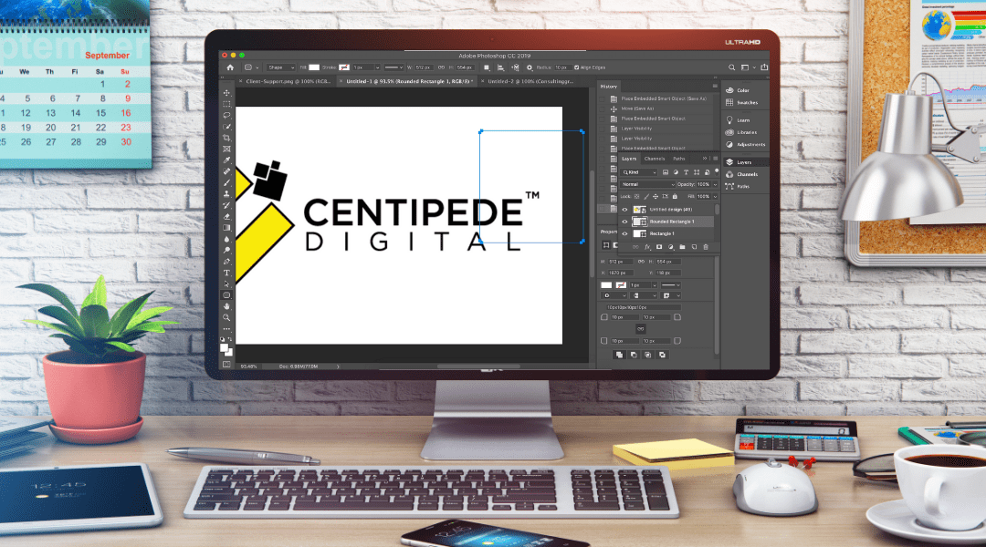The image size is (986, 547).
Task: Open the Kind layer filter dropdown
Action: point(638,172)
